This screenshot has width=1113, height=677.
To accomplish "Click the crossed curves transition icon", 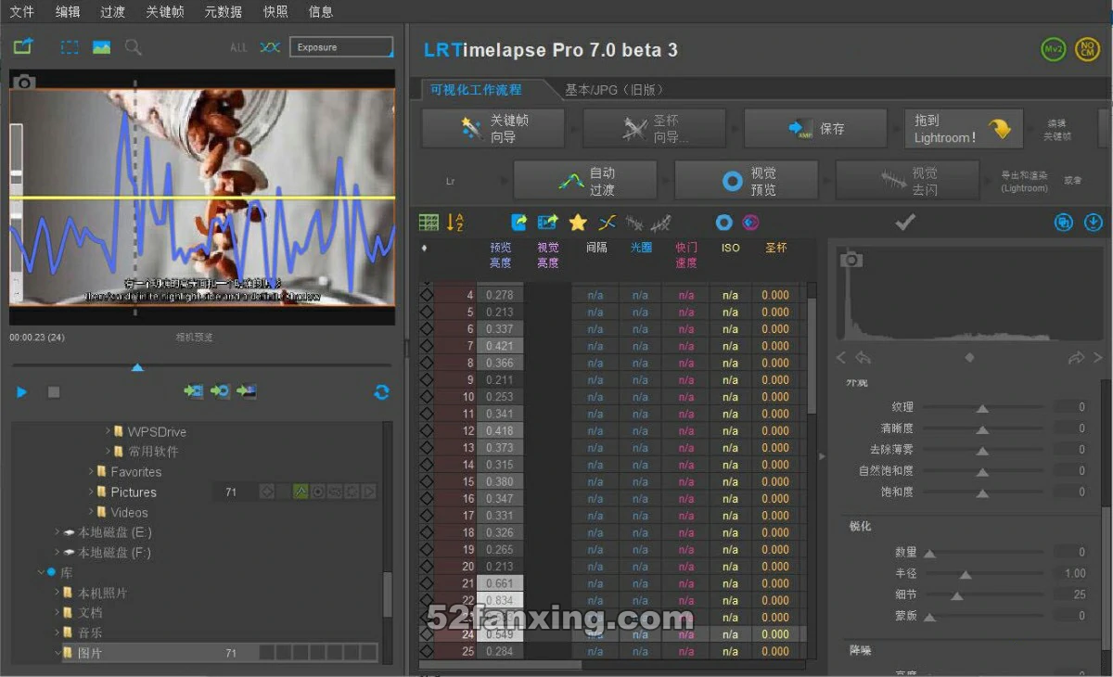I will [607, 223].
